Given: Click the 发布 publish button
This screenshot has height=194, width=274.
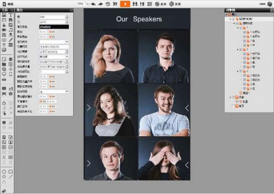Looking at the screenshot, I should (161, 4).
